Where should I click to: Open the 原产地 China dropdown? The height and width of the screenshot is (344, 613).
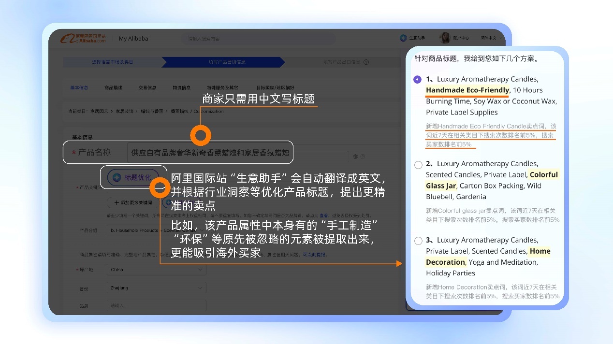156,270
